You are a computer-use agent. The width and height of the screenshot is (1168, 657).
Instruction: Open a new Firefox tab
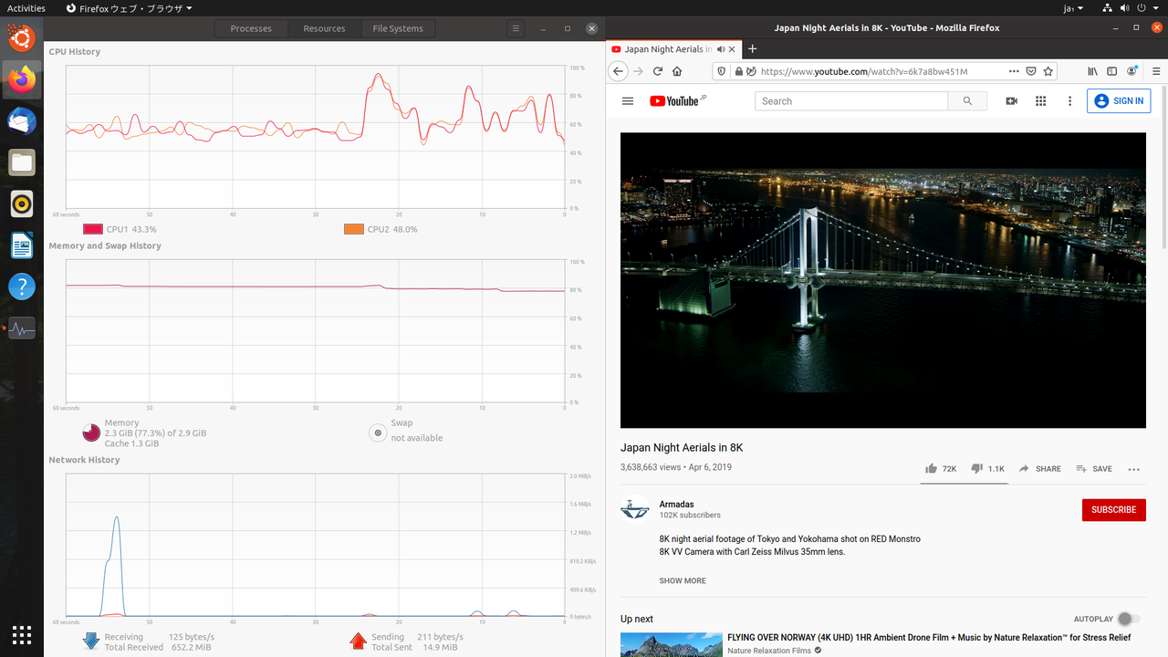click(753, 49)
